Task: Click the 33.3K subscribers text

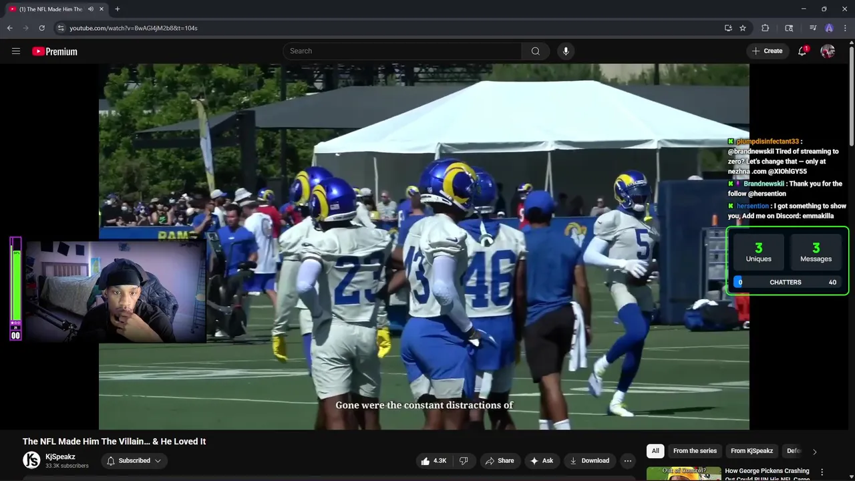Action: pyautogui.click(x=67, y=466)
